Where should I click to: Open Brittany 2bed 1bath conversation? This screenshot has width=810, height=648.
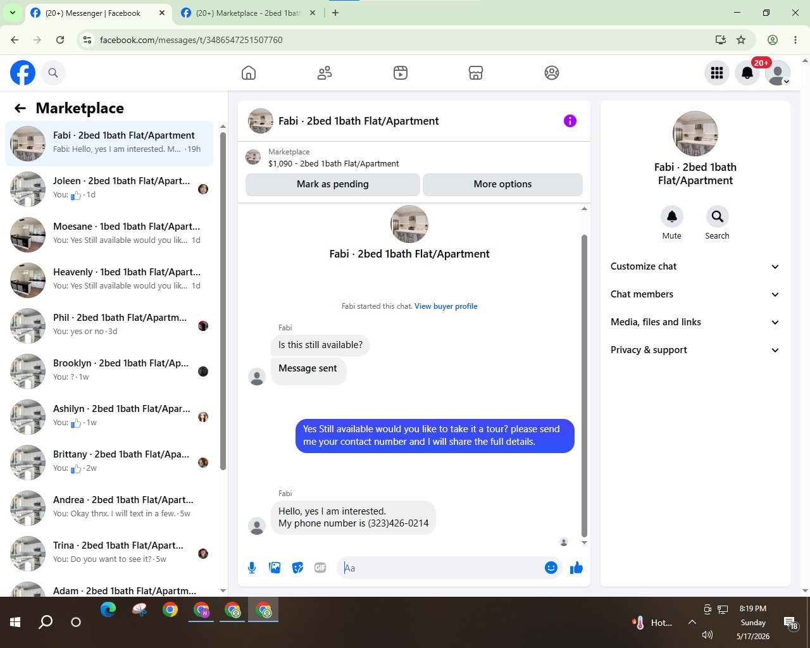109,462
